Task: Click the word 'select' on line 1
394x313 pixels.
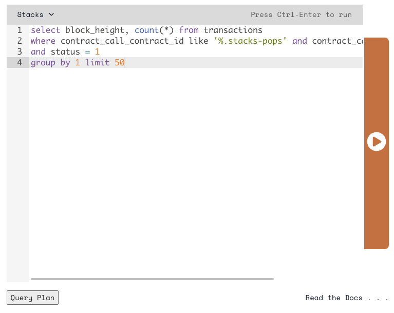Action: pos(46,30)
